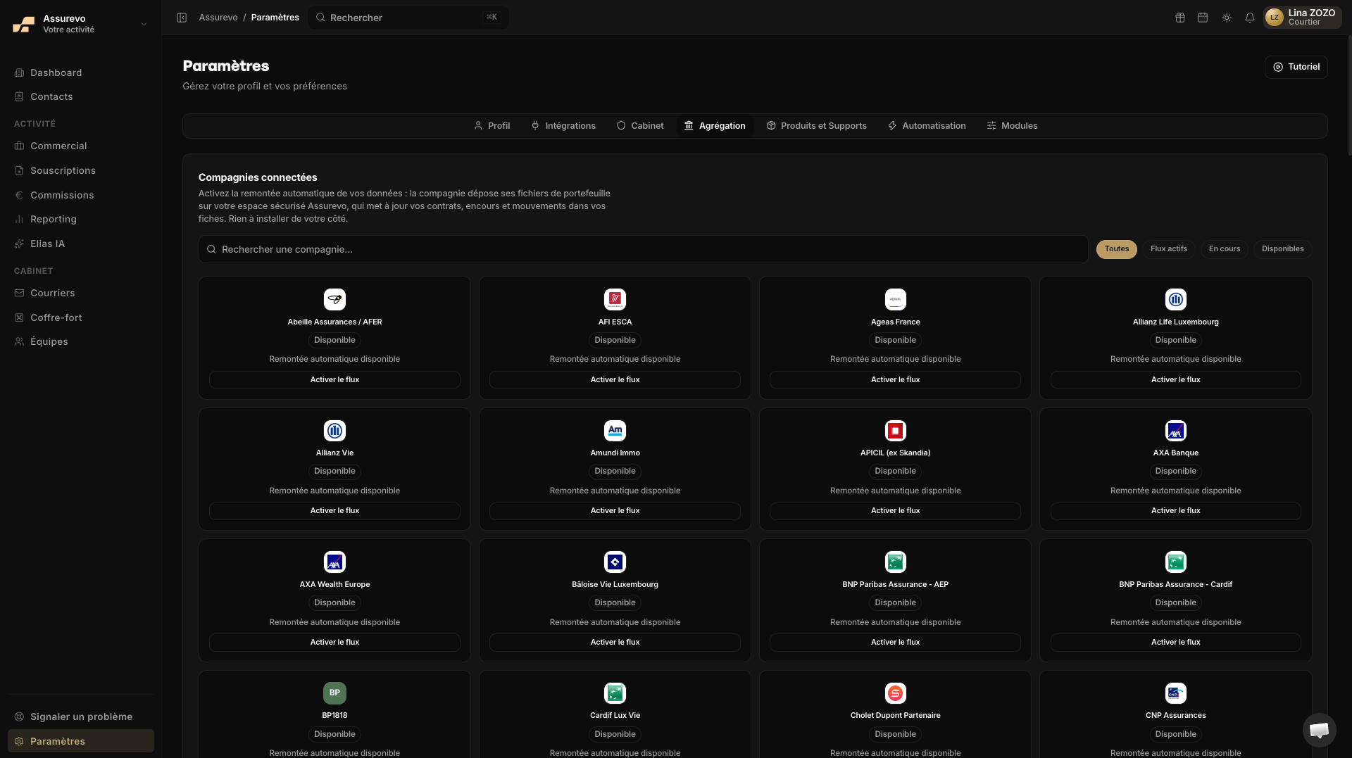1352x758 pixels.
Task: Focus the global Rechercher field
Action: tap(408, 18)
